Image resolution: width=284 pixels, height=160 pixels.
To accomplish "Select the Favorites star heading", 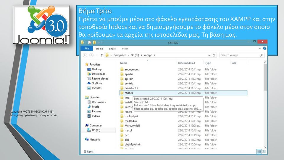I will (x=92, y=64).
